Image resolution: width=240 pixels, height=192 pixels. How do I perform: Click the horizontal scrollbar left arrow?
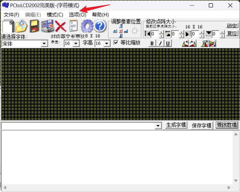tap(5, 188)
